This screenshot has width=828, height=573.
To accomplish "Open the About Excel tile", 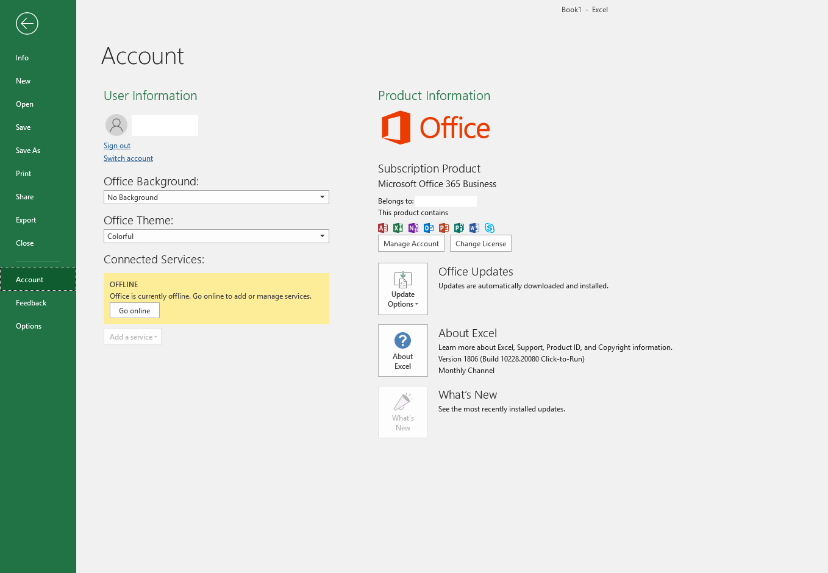I will [x=403, y=351].
